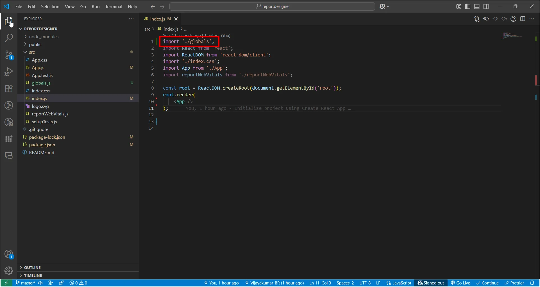Select the Run and Debug icon
The width and height of the screenshot is (540, 287).
click(9, 72)
